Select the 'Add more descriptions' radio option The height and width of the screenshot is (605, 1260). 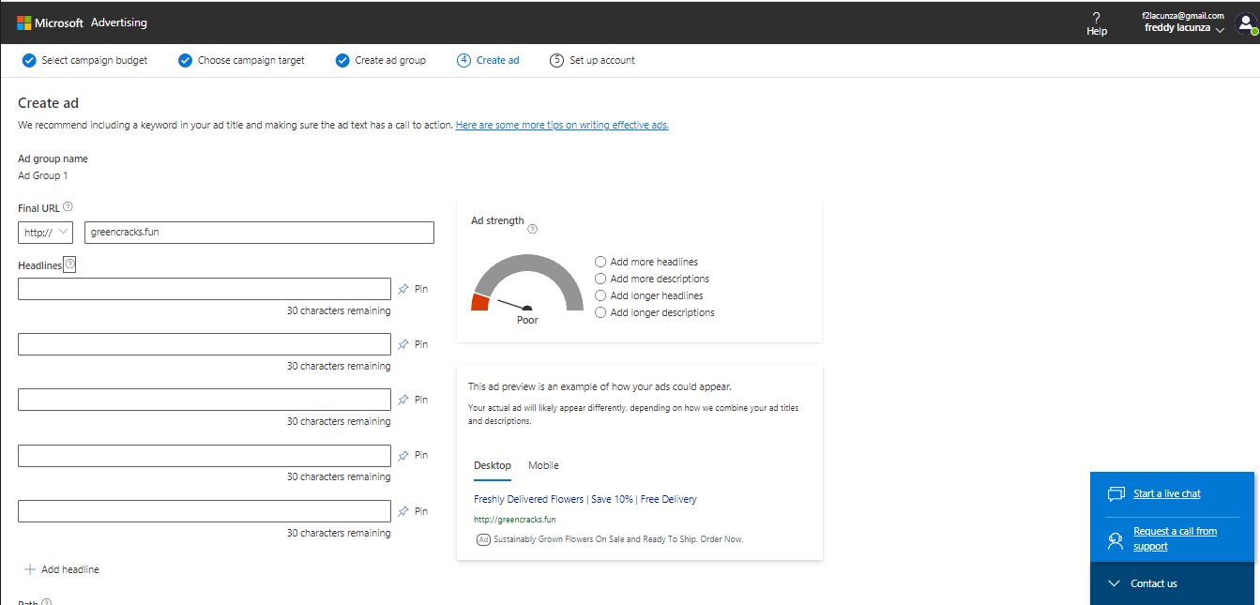click(x=600, y=279)
